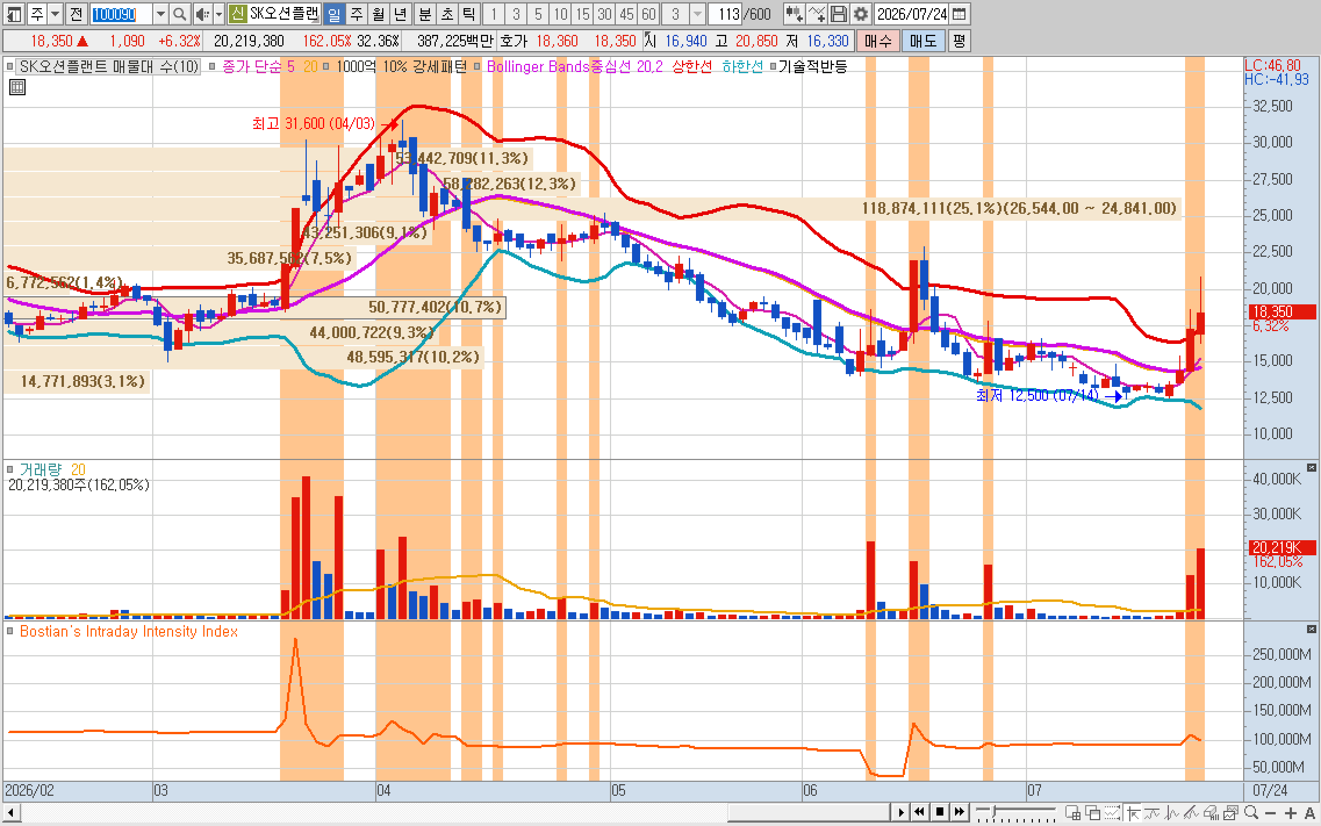Click the 전 button in the top toolbar

point(77,14)
